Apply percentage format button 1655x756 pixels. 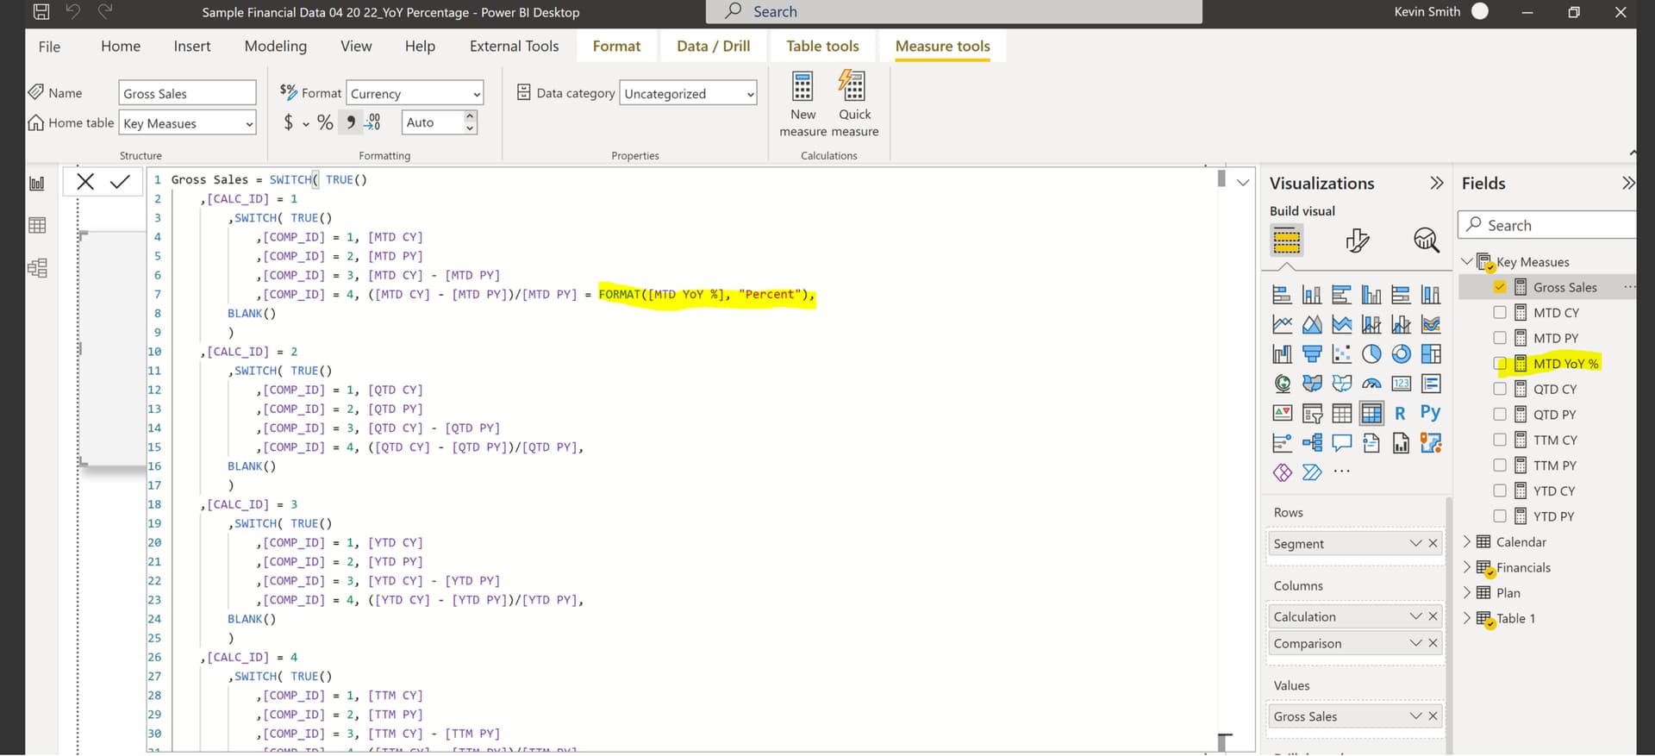tap(325, 122)
